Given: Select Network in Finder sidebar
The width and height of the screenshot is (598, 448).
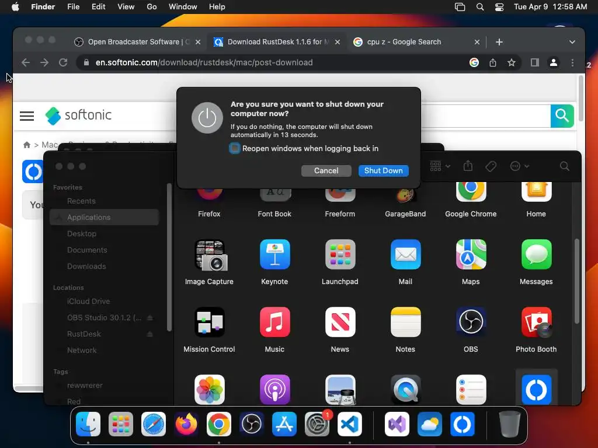Looking at the screenshot, I should (x=104, y=350).
